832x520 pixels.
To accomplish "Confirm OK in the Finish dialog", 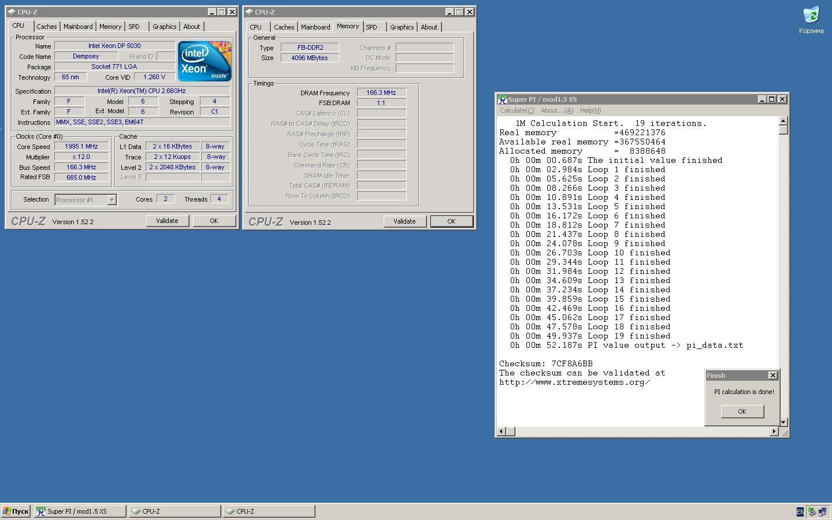I will pyautogui.click(x=742, y=411).
